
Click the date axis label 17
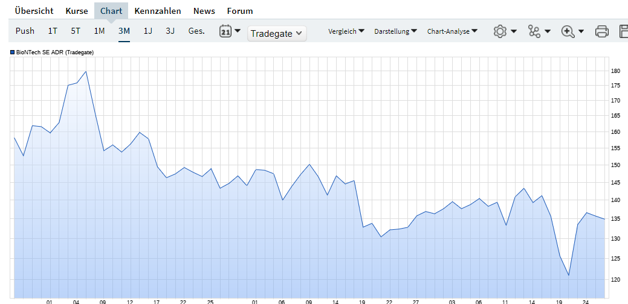pyautogui.click(x=156, y=302)
